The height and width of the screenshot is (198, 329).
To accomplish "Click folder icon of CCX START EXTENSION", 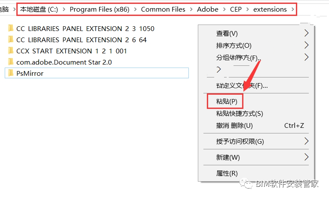I will (10, 51).
